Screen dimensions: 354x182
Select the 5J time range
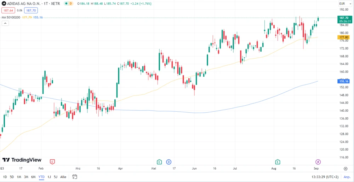pyautogui.click(x=56, y=177)
